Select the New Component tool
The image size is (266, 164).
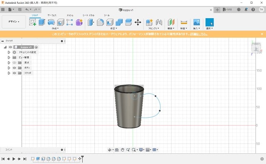tap(149, 22)
